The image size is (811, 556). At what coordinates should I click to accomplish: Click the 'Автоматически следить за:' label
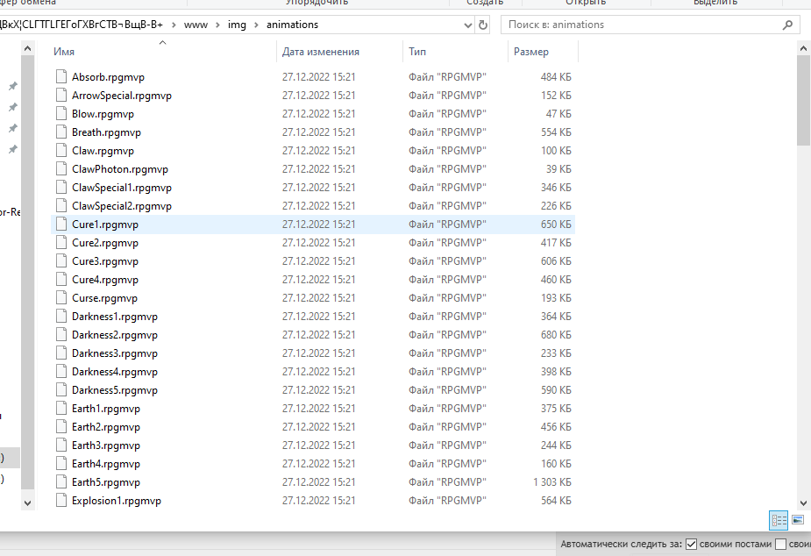[621, 544]
